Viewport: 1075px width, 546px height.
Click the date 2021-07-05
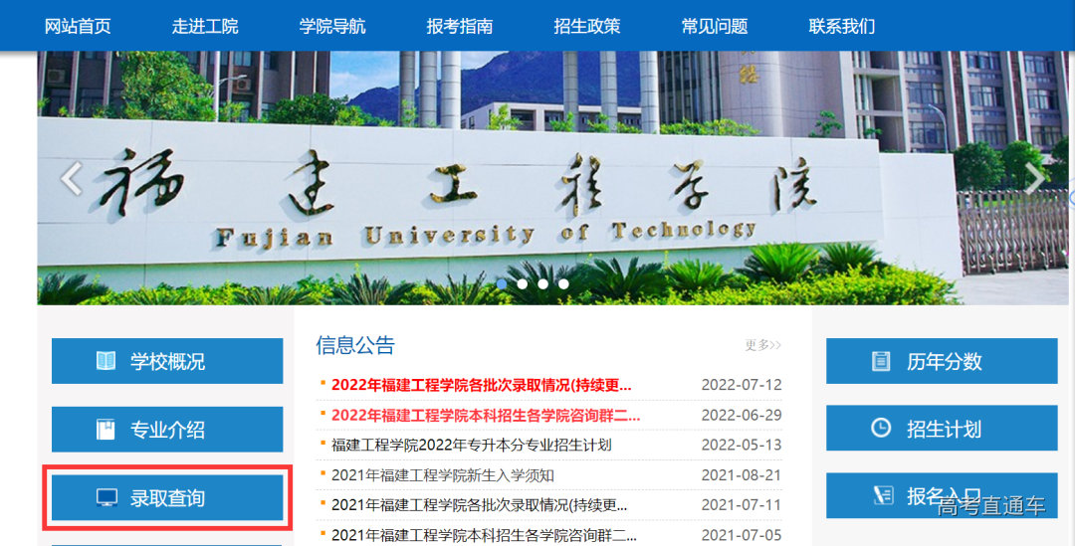[x=742, y=535]
